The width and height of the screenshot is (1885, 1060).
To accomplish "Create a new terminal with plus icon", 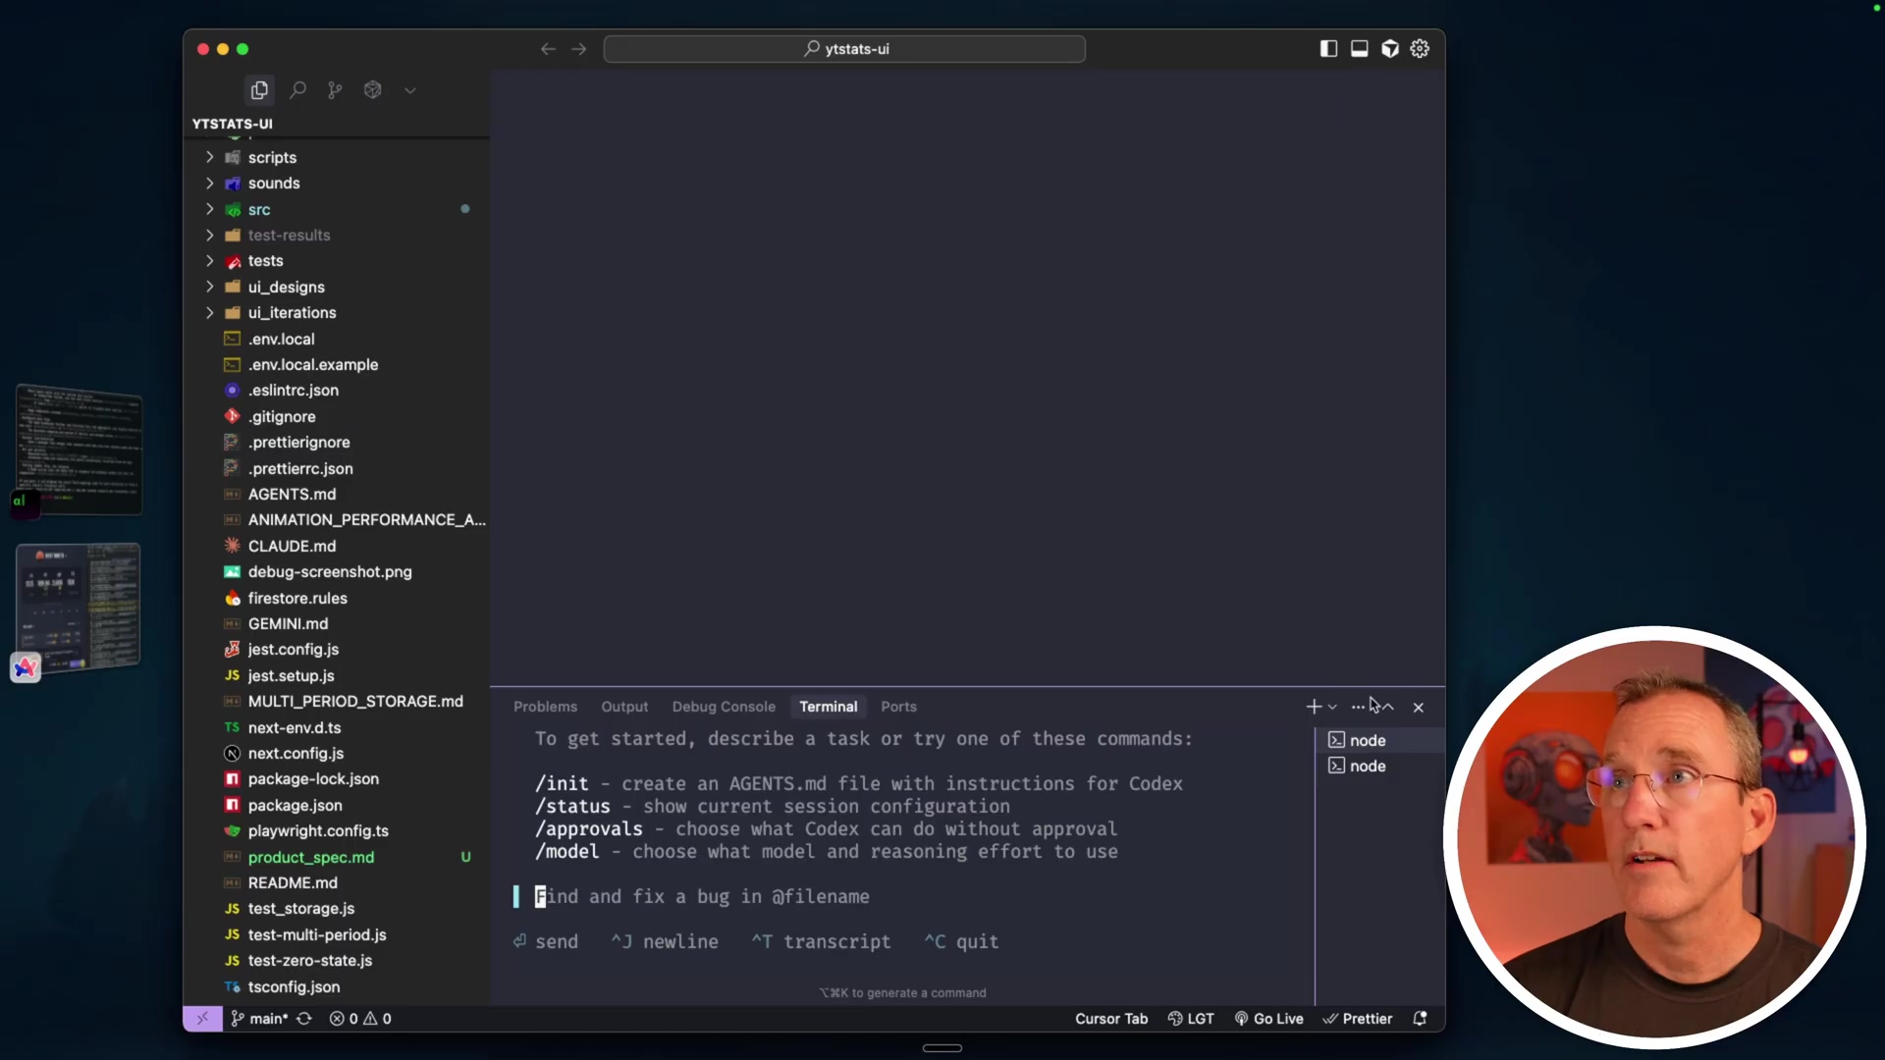I will point(1314,707).
